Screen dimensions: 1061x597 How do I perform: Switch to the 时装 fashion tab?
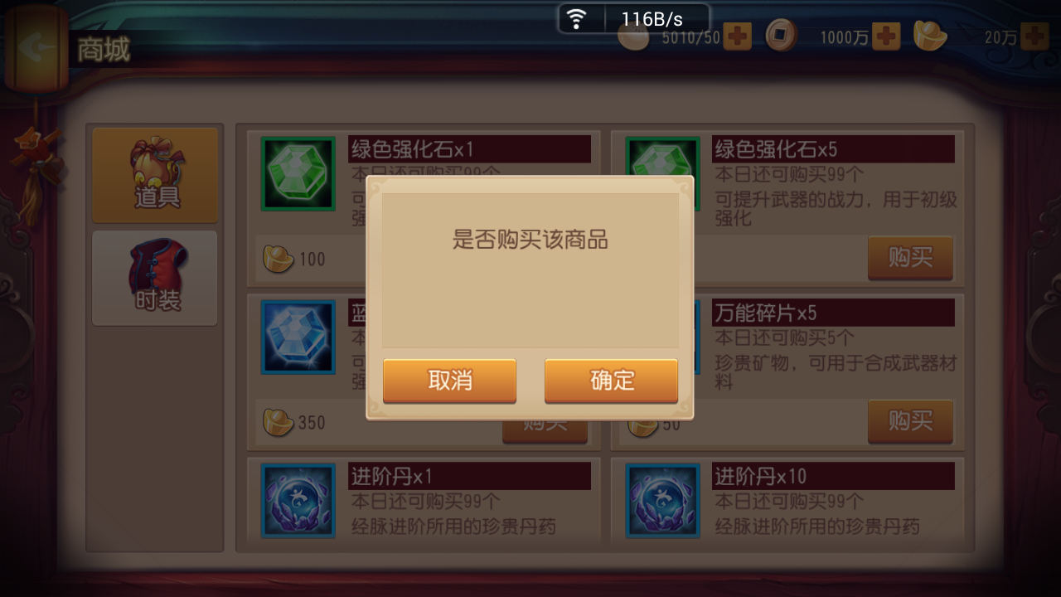pyautogui.click(x=156, y=278)
